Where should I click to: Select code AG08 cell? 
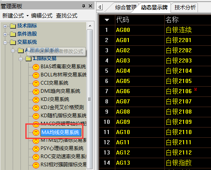click(140, 112)
